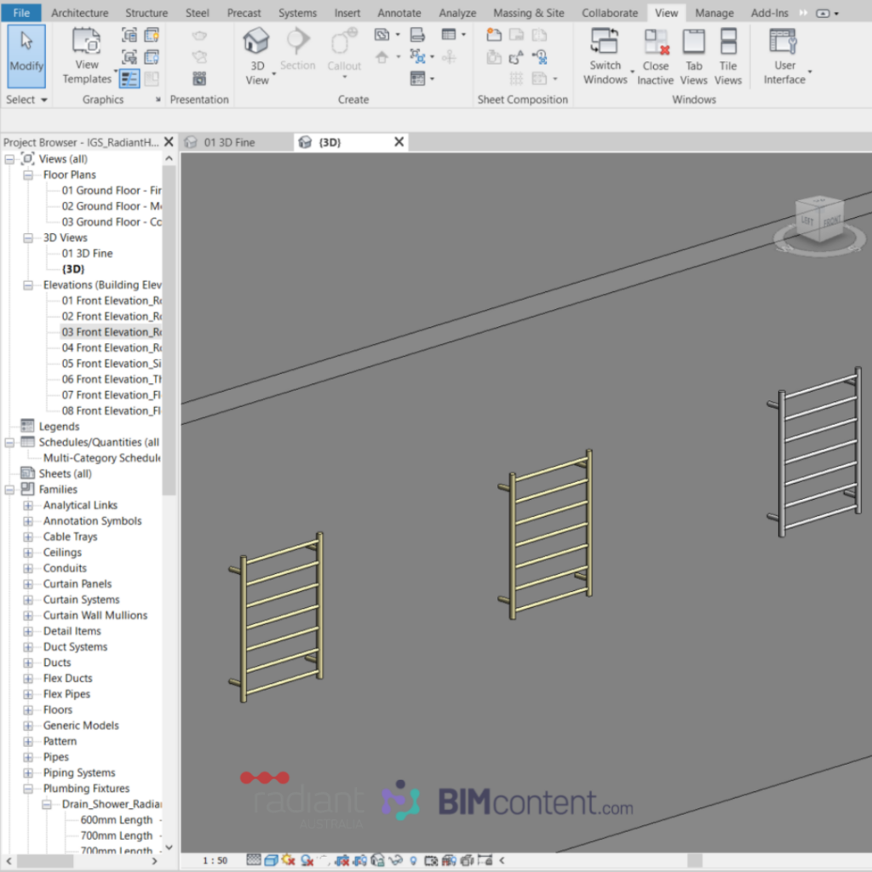Image resolution: width=872 pixels, height=872 pixels.
Task: Click the 3D View button
Action: click(256, 56)
